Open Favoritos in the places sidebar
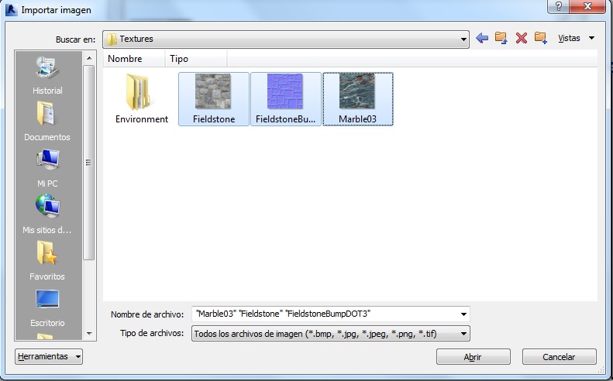 (x=47, y=262)
